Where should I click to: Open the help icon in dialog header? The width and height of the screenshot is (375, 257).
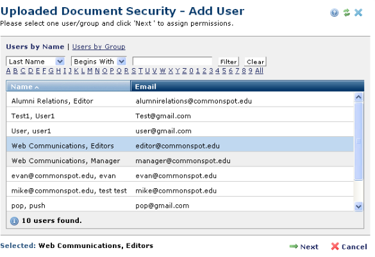334,12
